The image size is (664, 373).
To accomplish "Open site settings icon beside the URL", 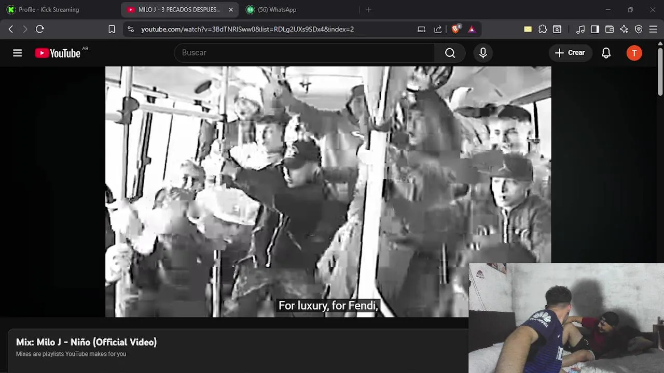I will coord(130,29).
